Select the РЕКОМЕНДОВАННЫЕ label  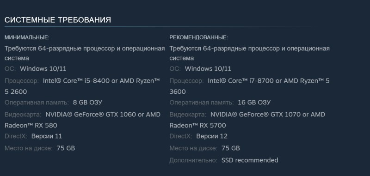(x=199, y=37)
